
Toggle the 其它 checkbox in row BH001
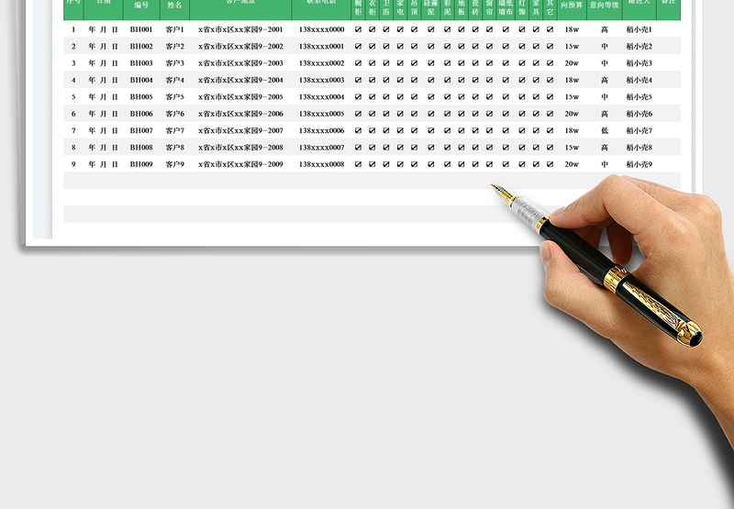(550, 29)
